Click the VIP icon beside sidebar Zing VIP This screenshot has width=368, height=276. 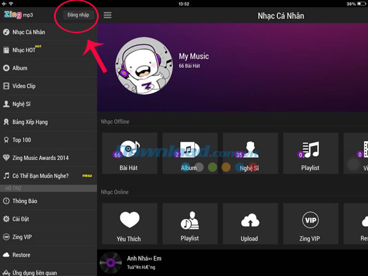6,237
